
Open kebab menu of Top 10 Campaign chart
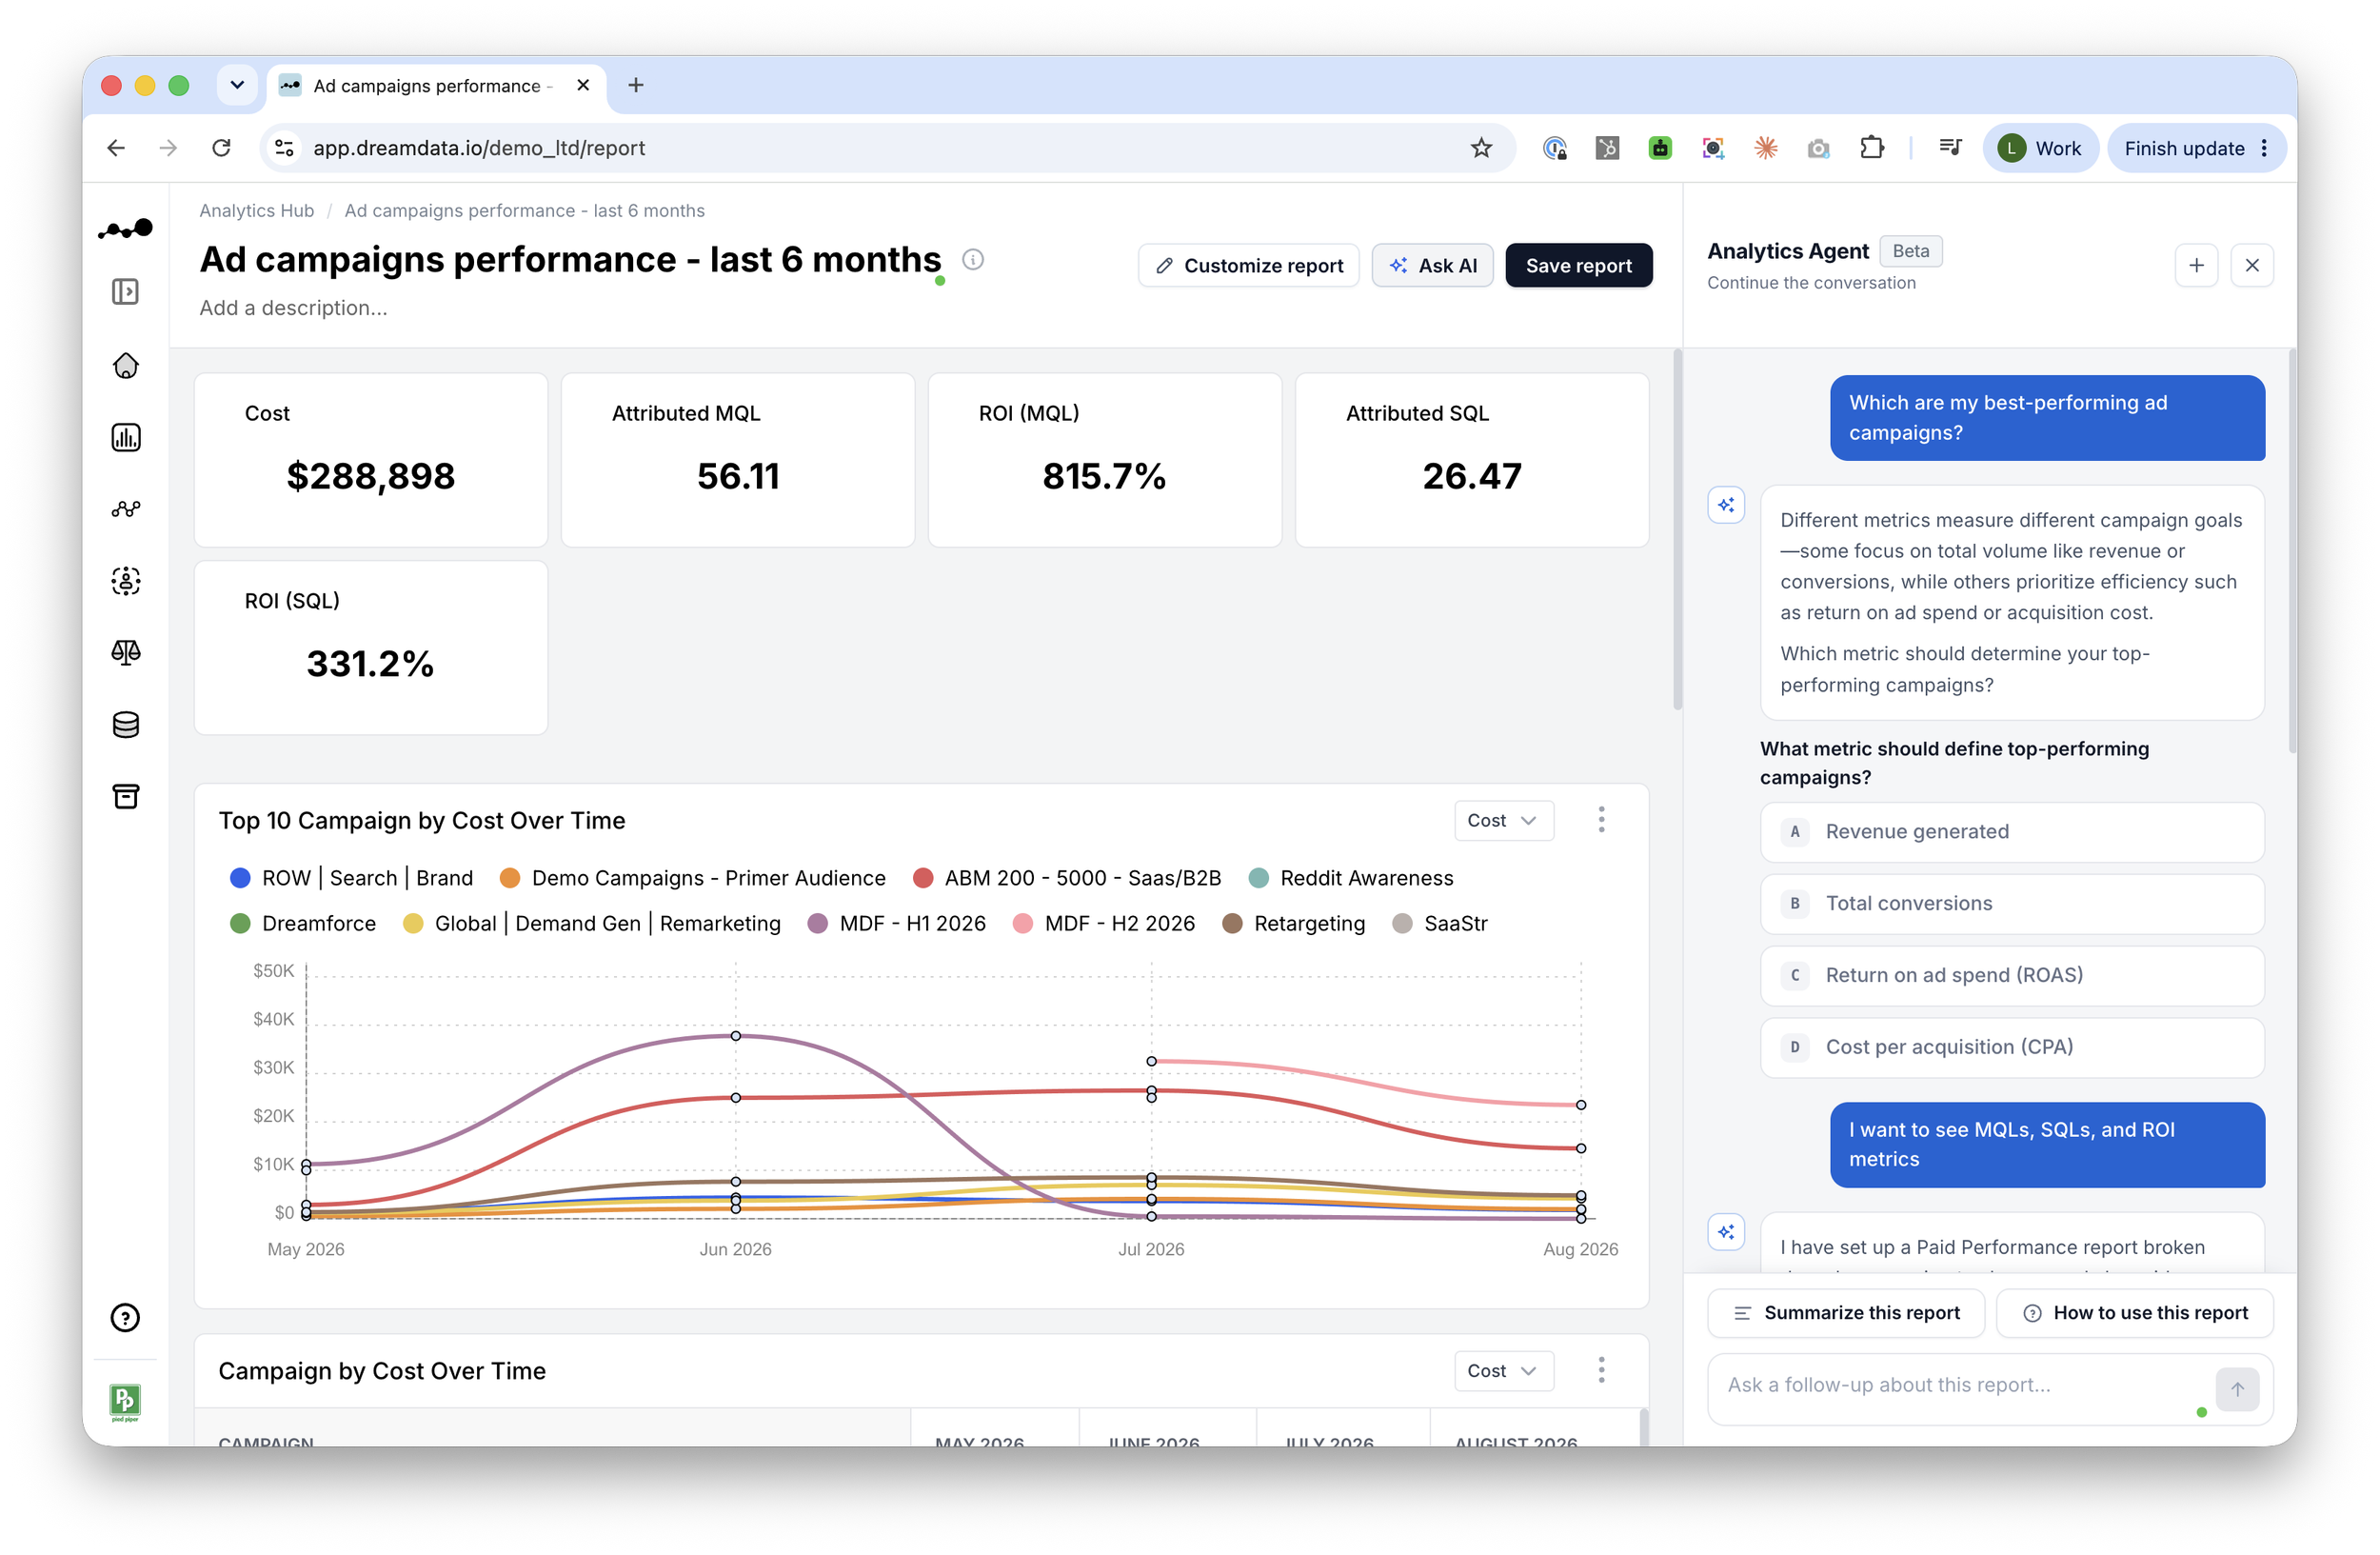click(x=1602, y=820)
